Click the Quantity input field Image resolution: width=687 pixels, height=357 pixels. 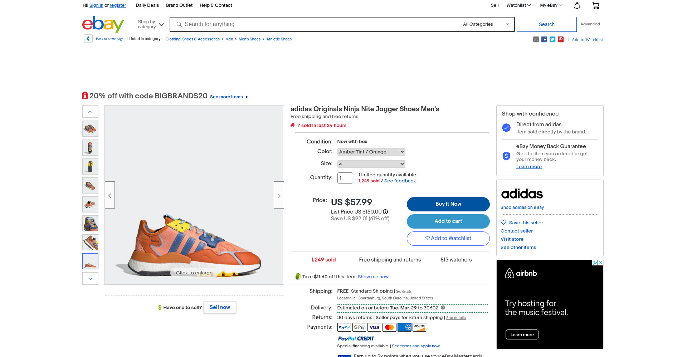pos(345,178)
